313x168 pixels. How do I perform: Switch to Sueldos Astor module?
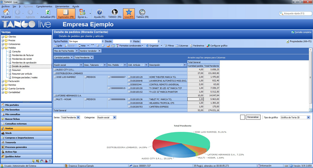[x=26, y=157]
